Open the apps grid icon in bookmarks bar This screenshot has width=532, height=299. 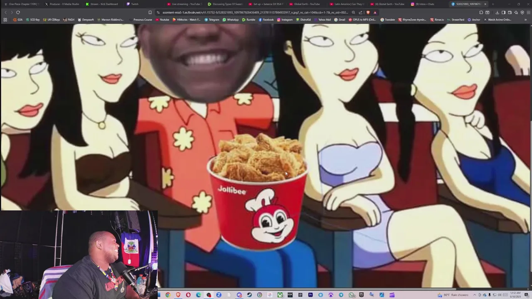[5, 20]
